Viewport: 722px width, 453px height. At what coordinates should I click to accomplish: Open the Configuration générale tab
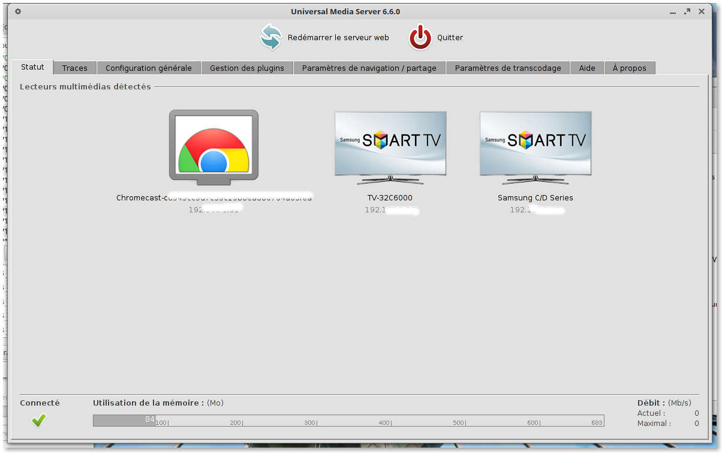149,68
